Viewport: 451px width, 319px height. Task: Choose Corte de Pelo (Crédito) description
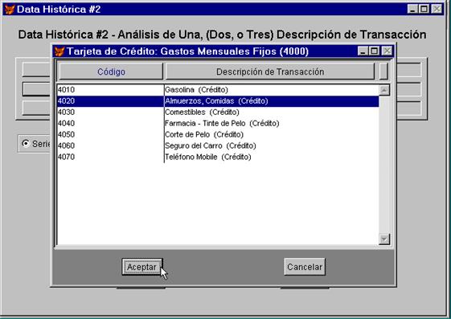coord(272,134)
